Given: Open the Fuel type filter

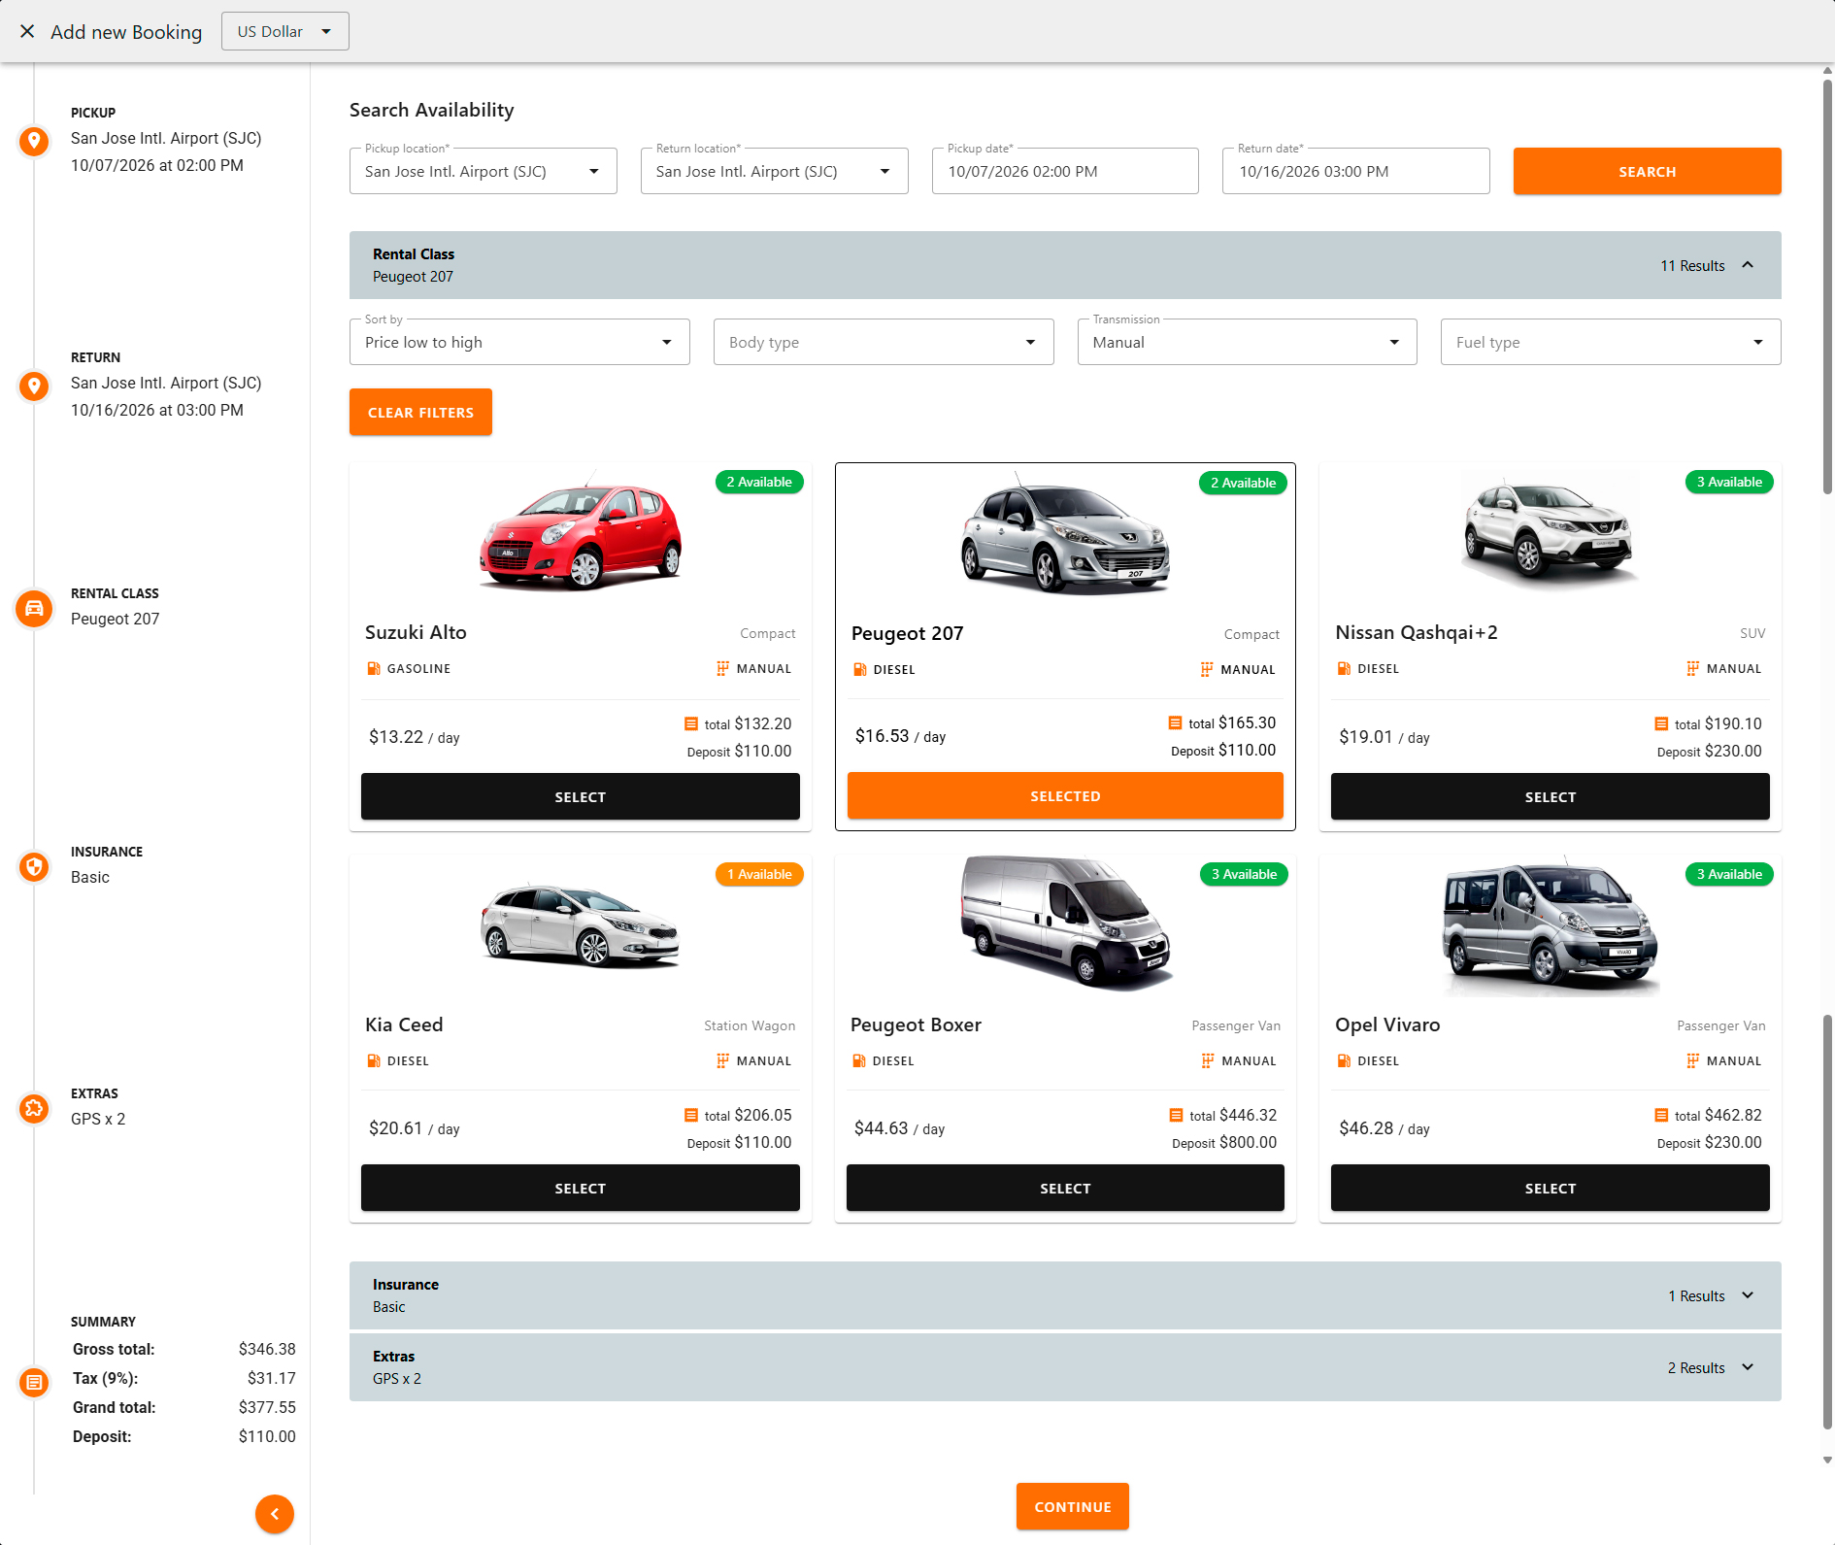Looking at the screenshot, I should tap(1611, 342).
